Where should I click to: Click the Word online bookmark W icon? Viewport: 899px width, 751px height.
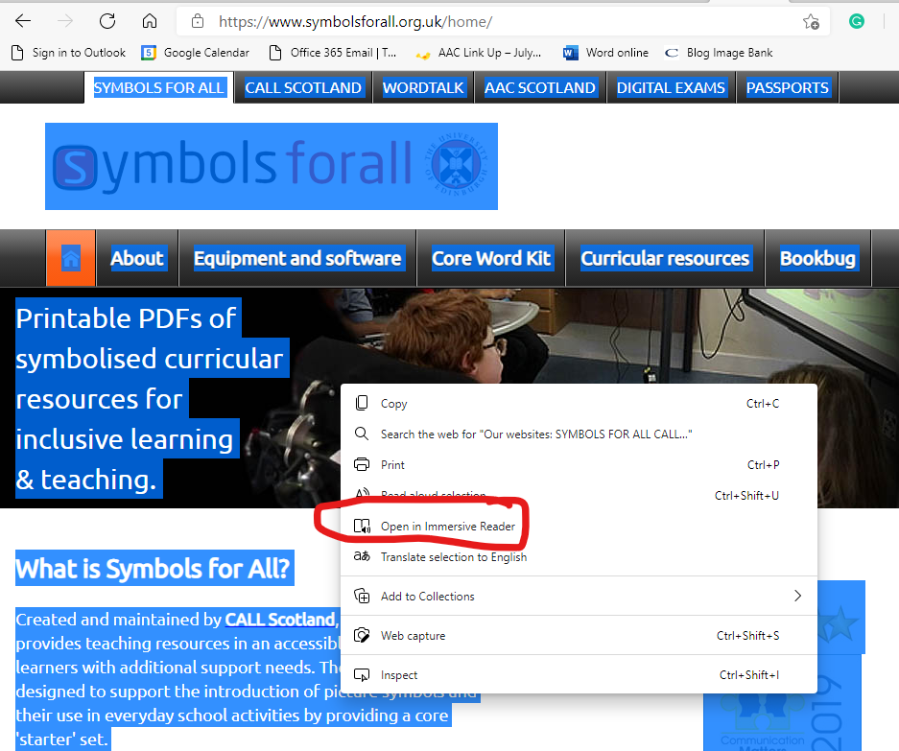coord(571,53)
